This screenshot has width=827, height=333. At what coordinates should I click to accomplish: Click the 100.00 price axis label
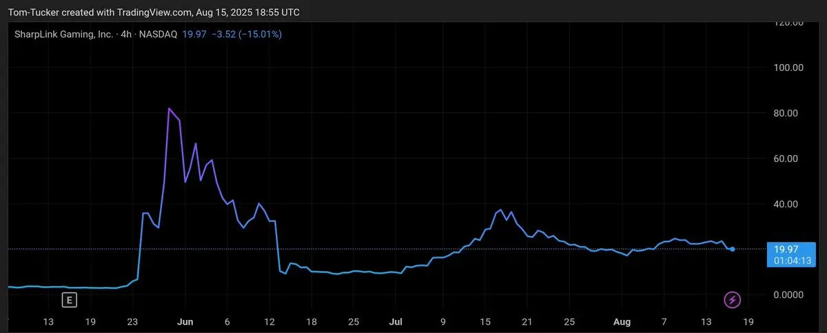pos(789,68)
